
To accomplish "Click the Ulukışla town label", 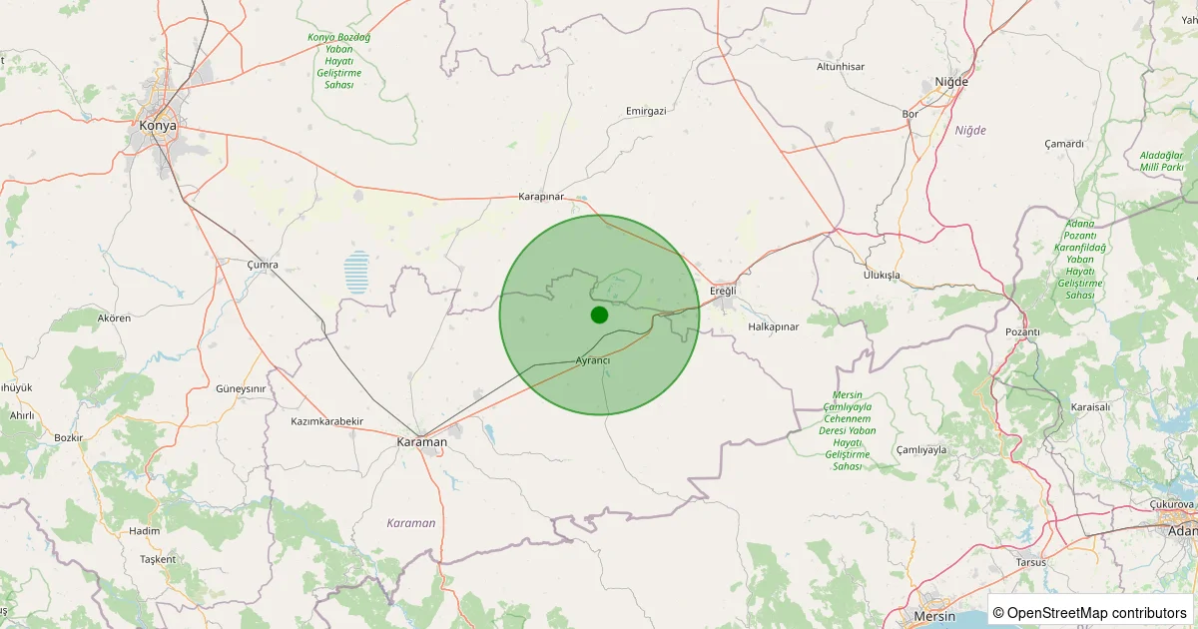I will point(882,275).
